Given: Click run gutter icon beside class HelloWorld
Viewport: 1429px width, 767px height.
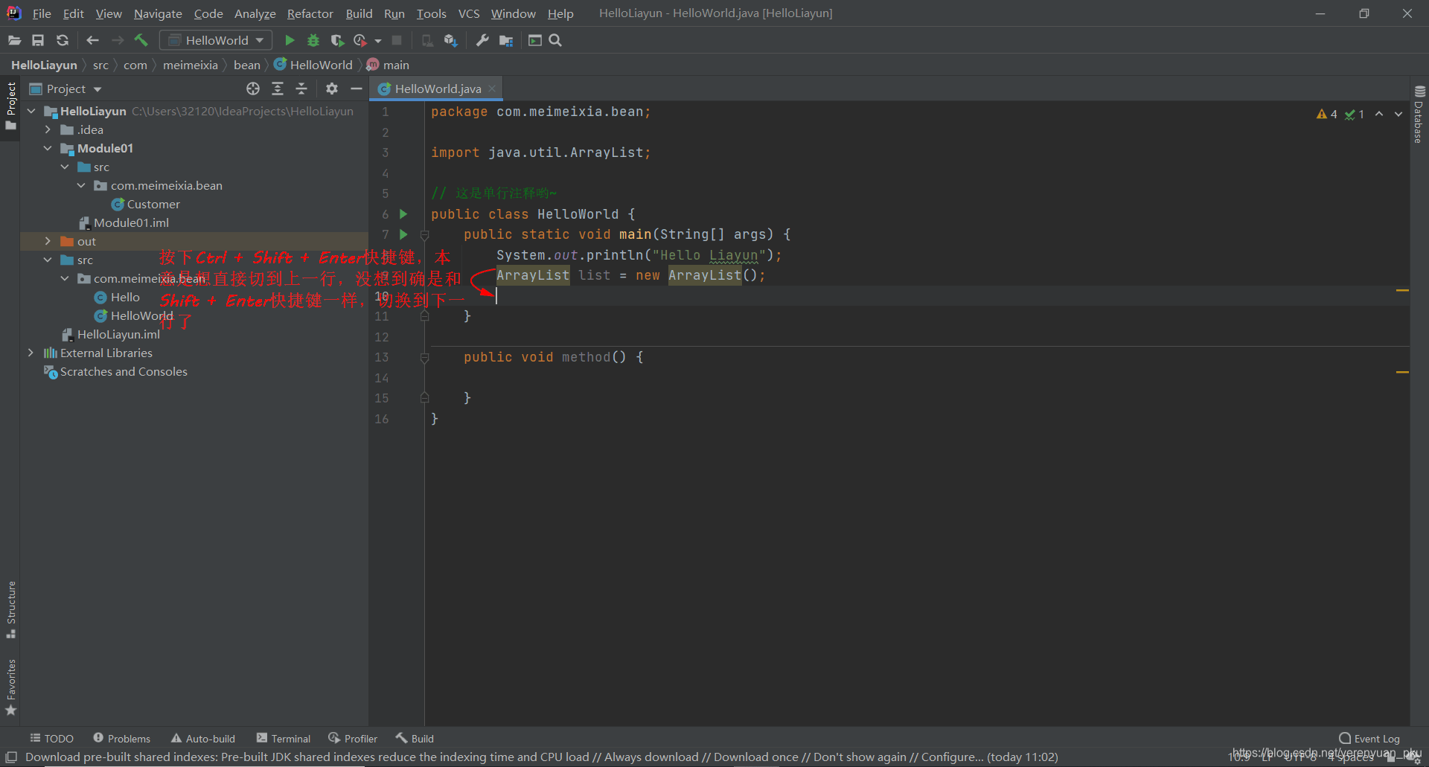Looking at the screenshot, I should 403,214.
